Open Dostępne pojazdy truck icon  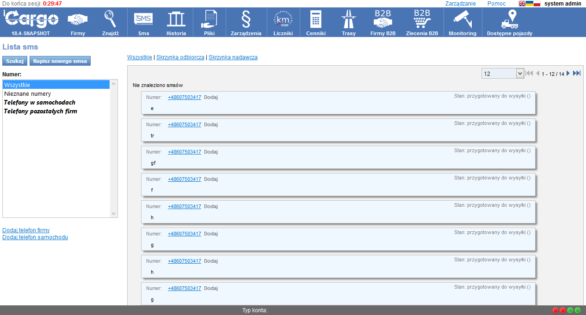[509, 20]
